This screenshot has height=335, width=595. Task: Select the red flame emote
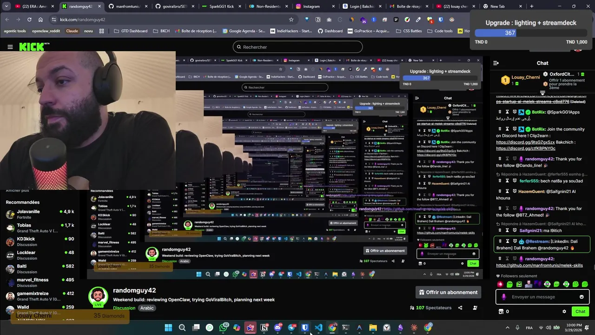point(500,284)
